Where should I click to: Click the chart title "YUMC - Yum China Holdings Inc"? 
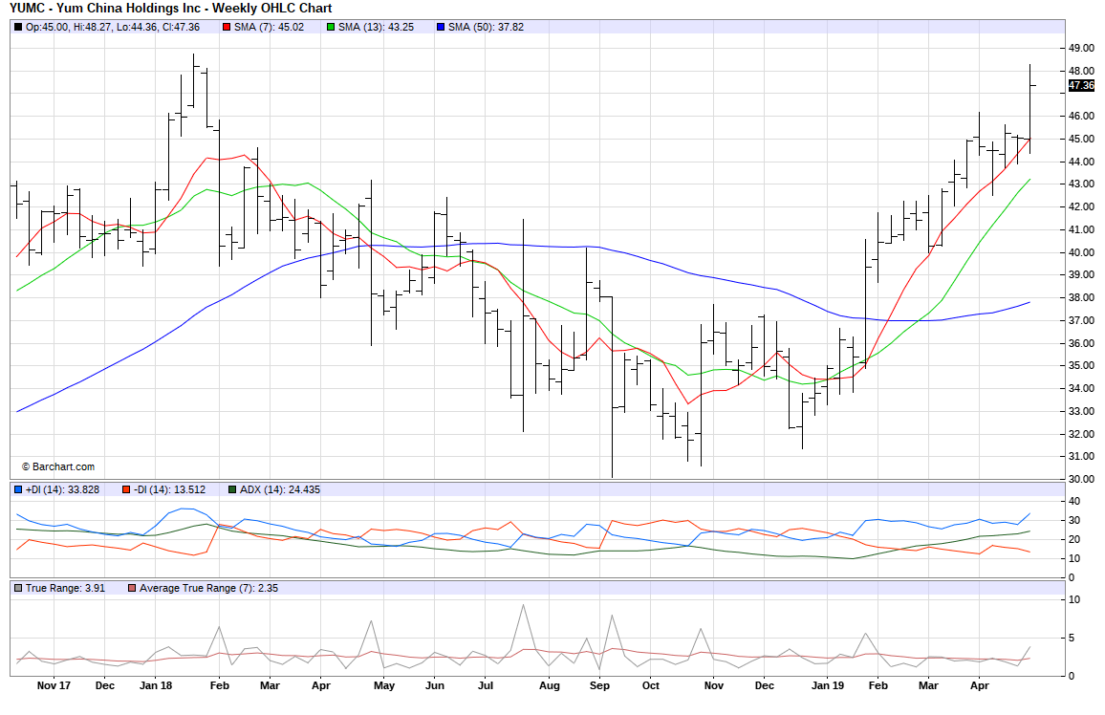pyautogui.click(x=107, y=9)
